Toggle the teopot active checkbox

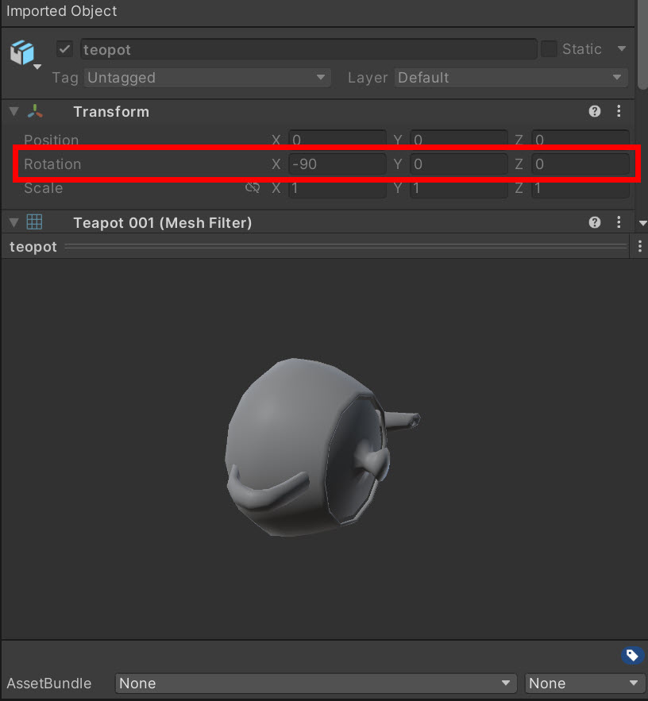pyautogui.click(x=64, y=48)
